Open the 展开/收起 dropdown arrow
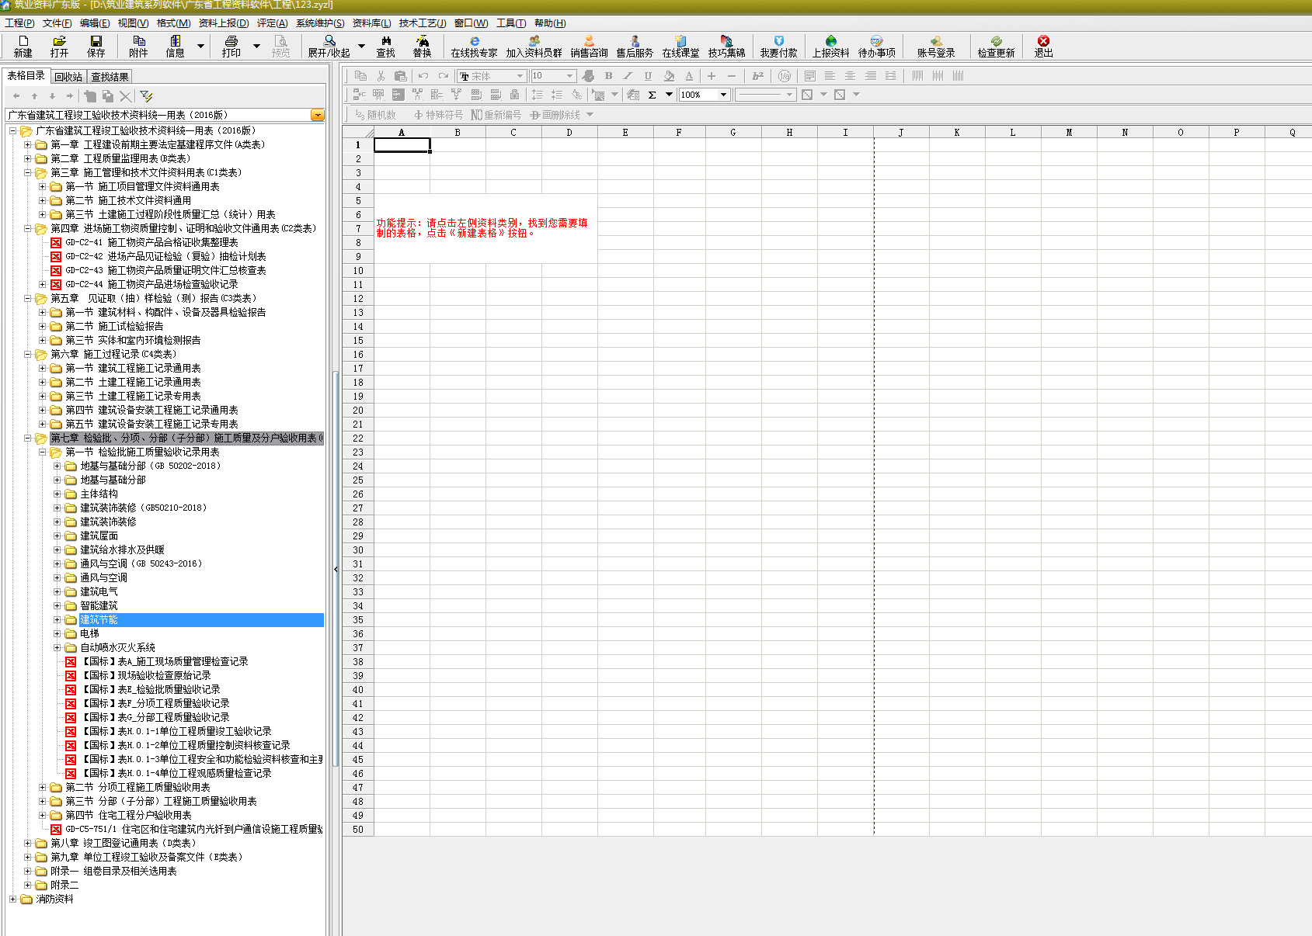 click(x=361, y=46)
